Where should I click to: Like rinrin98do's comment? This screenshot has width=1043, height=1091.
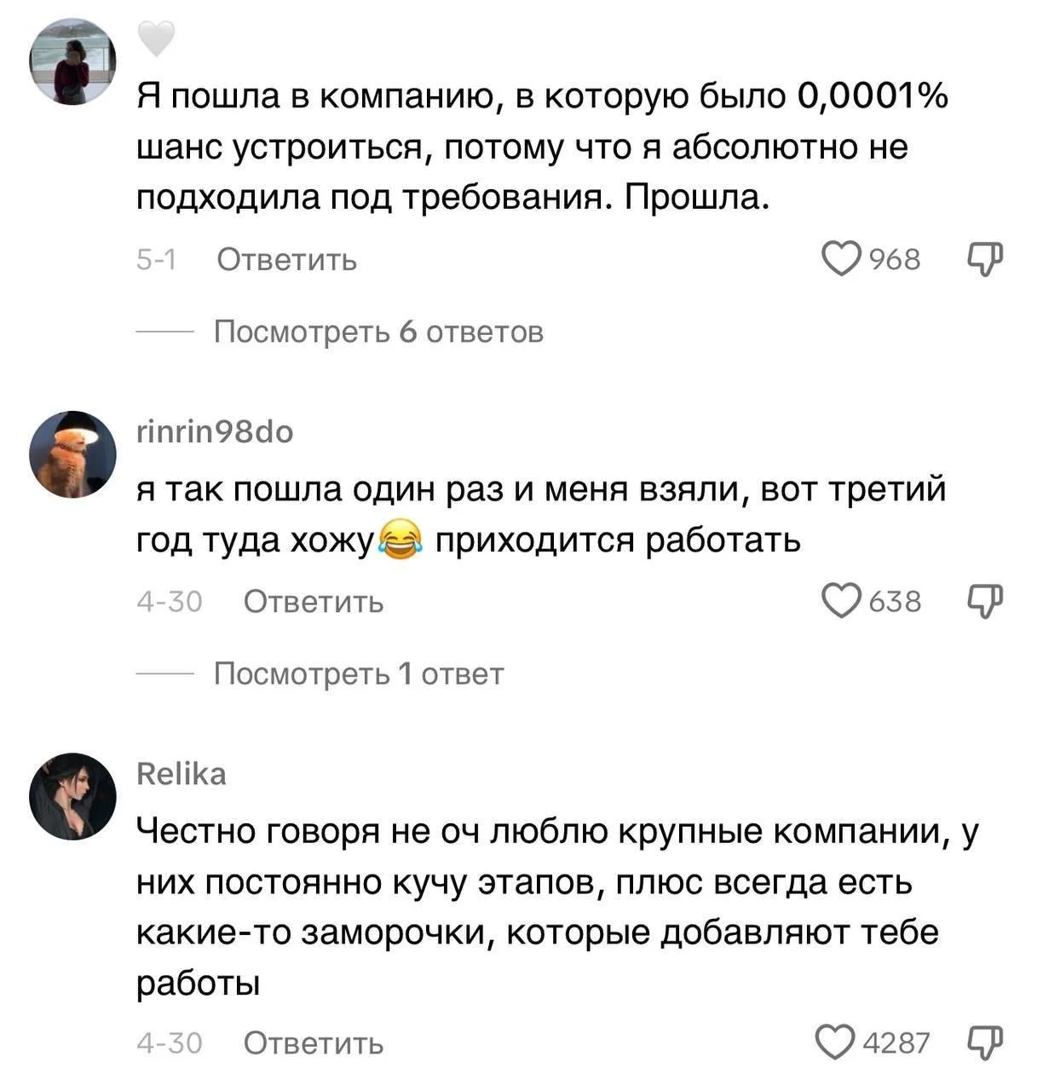click(x=841, y=601)
